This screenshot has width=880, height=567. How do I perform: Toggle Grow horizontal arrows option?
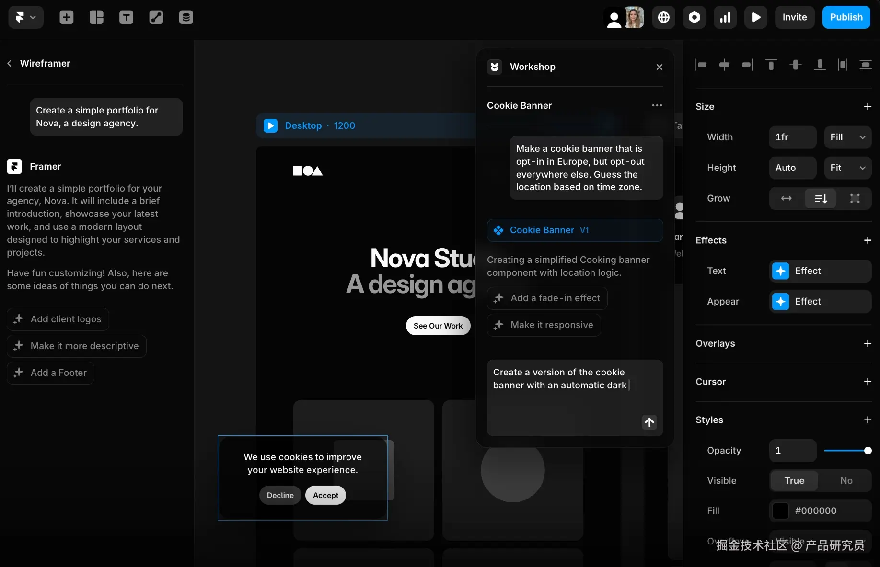click(x=787, y=198)
